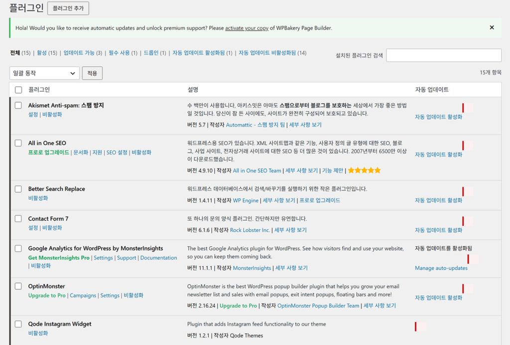This screenshot has height=345, width=510.
Task: Open Rock Lobster Inc. author link
Action: pos(250,230)
